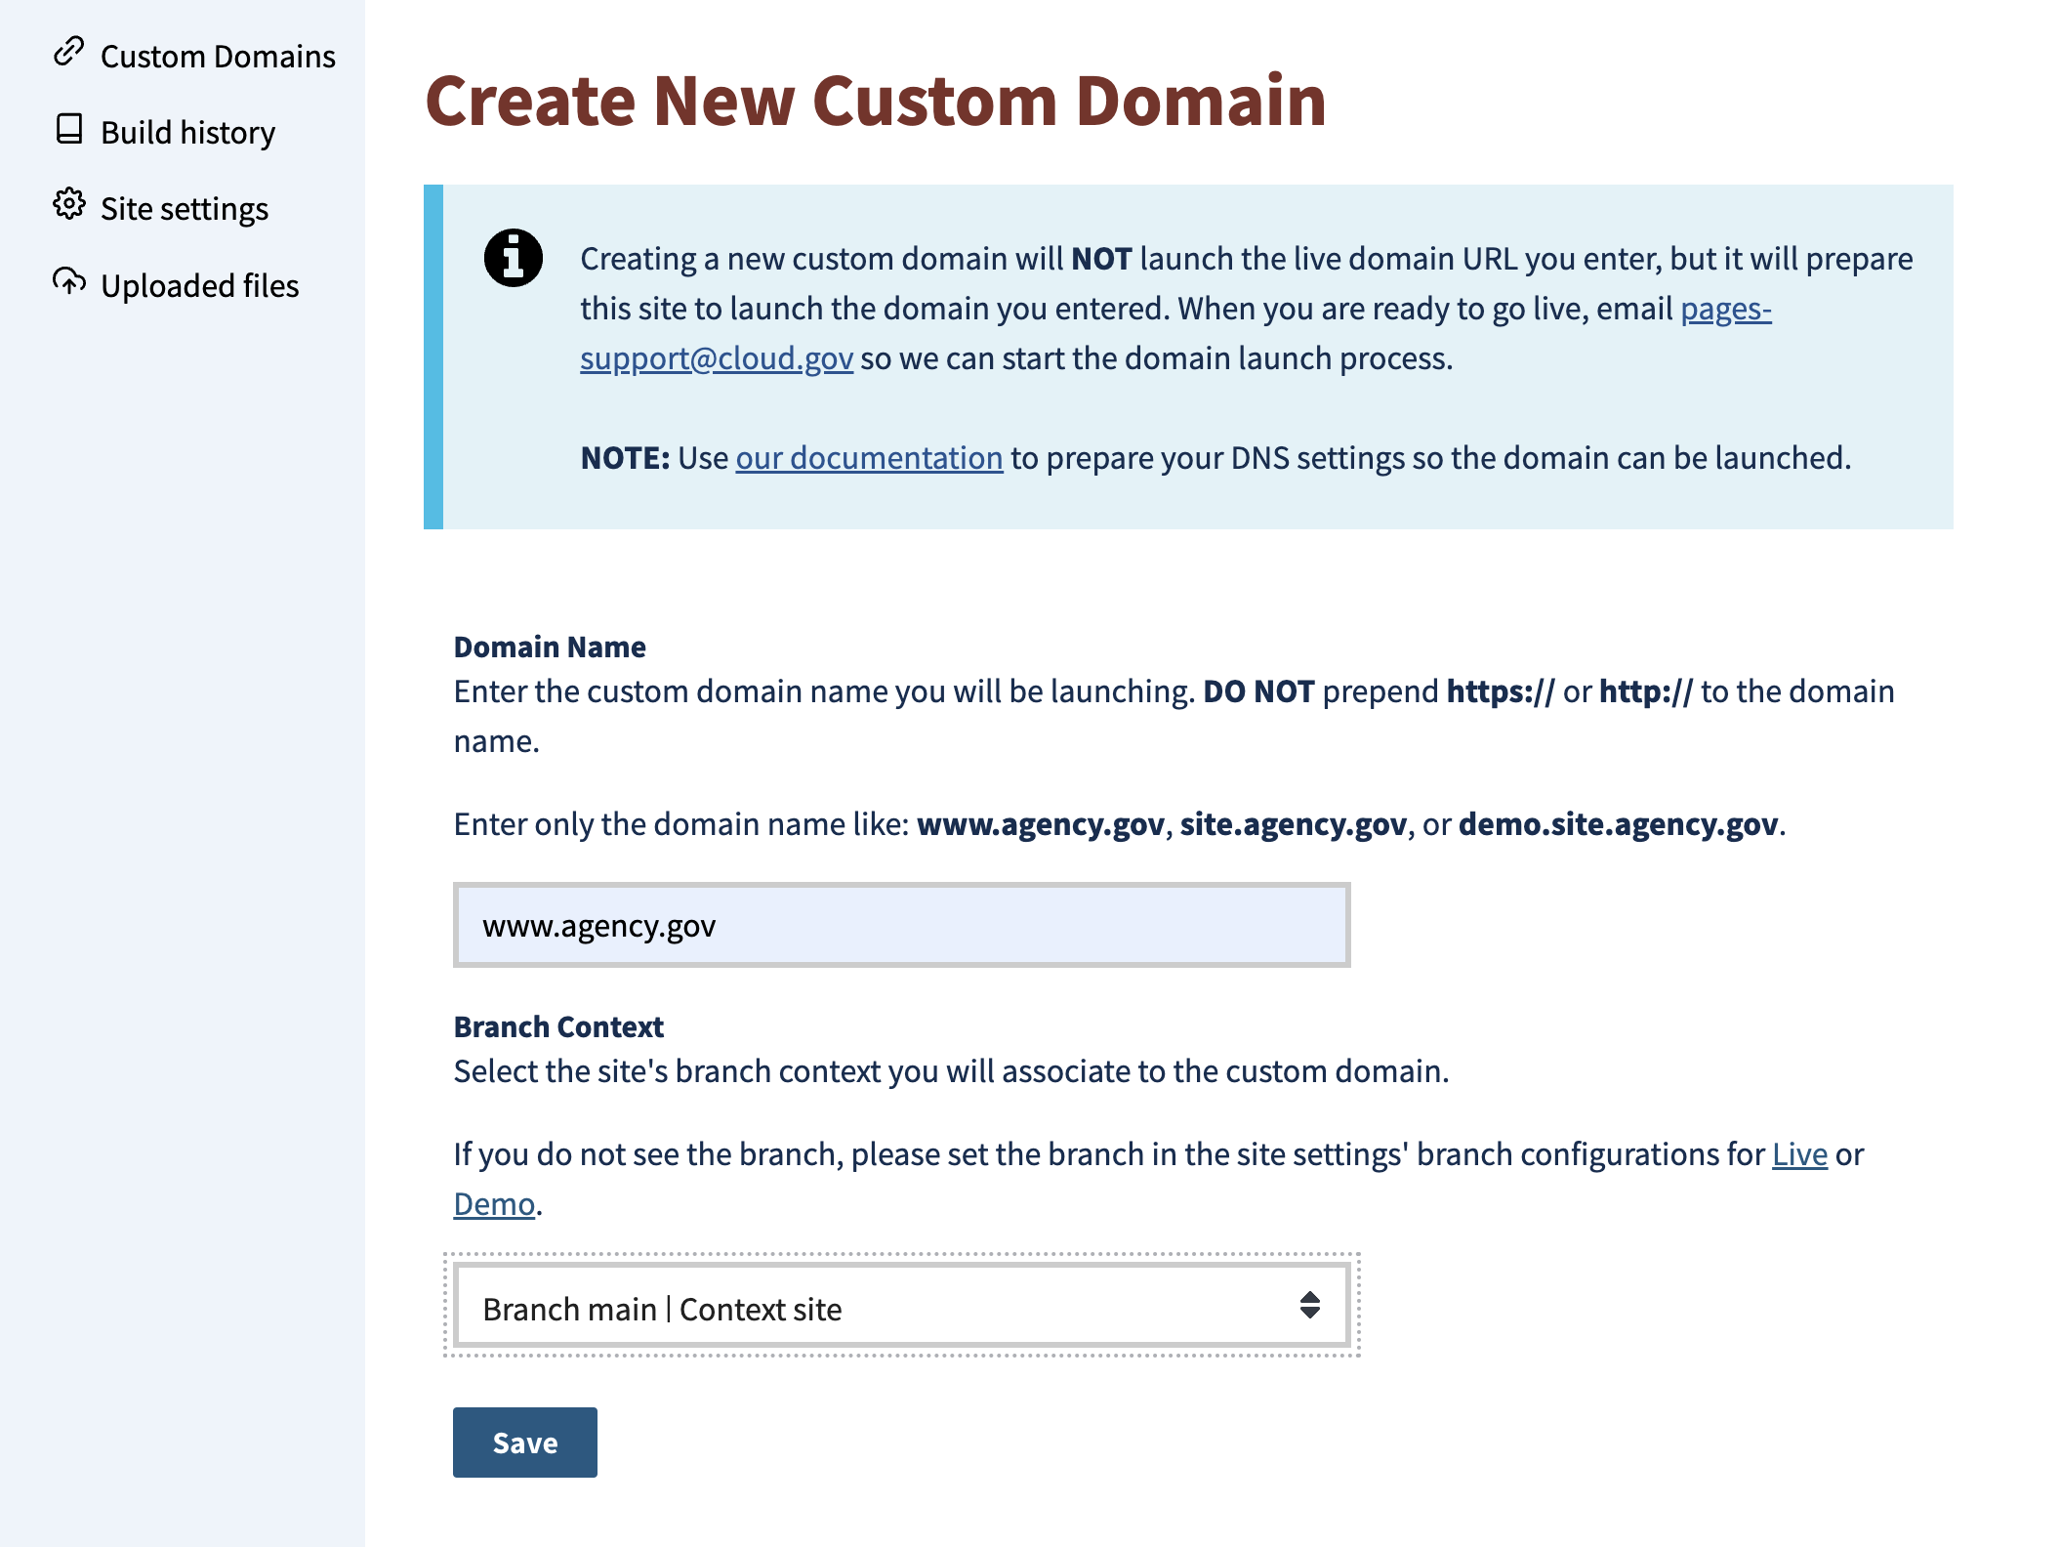Go to Site settings via sidebar
This screenshot has height=1547, width=2060.
185,208
